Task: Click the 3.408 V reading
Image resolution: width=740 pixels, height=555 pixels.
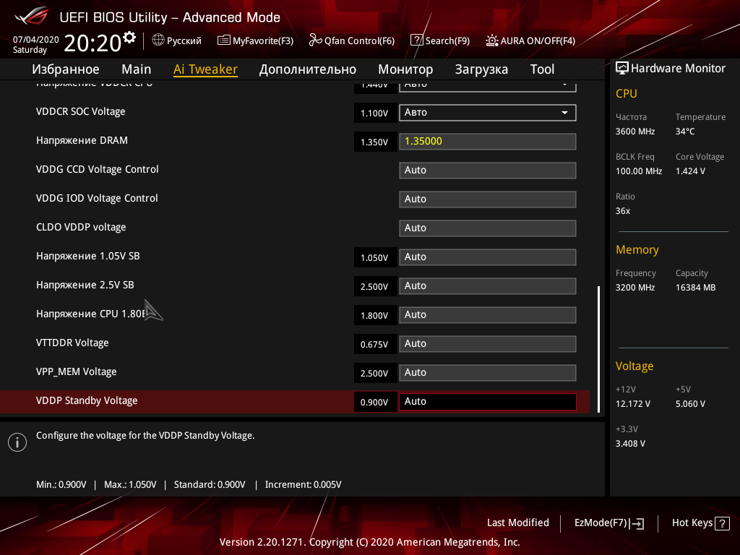Action: (x=630, y=444)
